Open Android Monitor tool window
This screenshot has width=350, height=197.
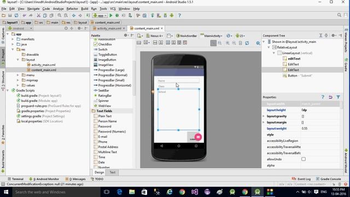[x=44, y=179]
